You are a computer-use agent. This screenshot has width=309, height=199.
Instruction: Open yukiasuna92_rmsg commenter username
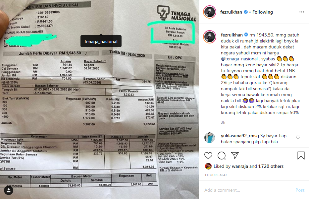point(240,136)
